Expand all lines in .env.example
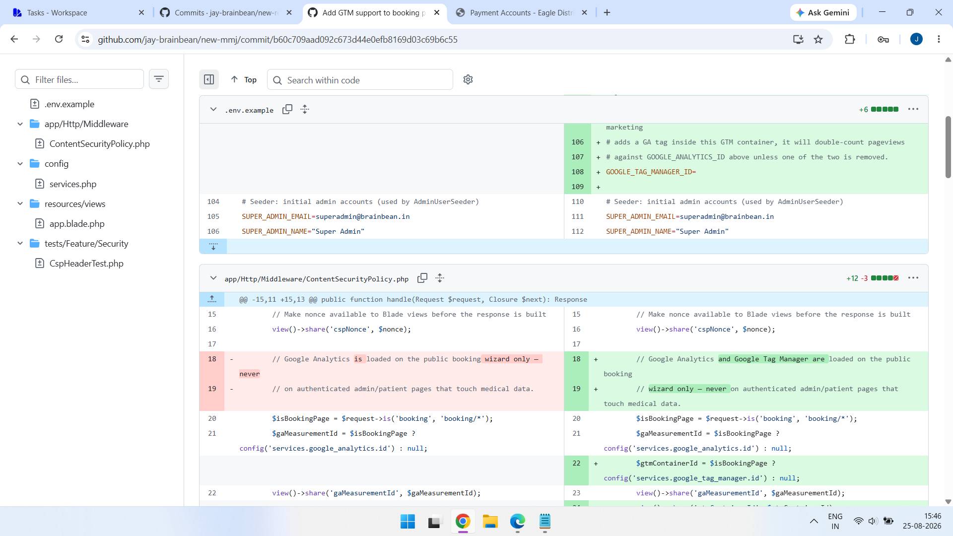The height and width of the screenshot is (536, 953). click(305, 109)
